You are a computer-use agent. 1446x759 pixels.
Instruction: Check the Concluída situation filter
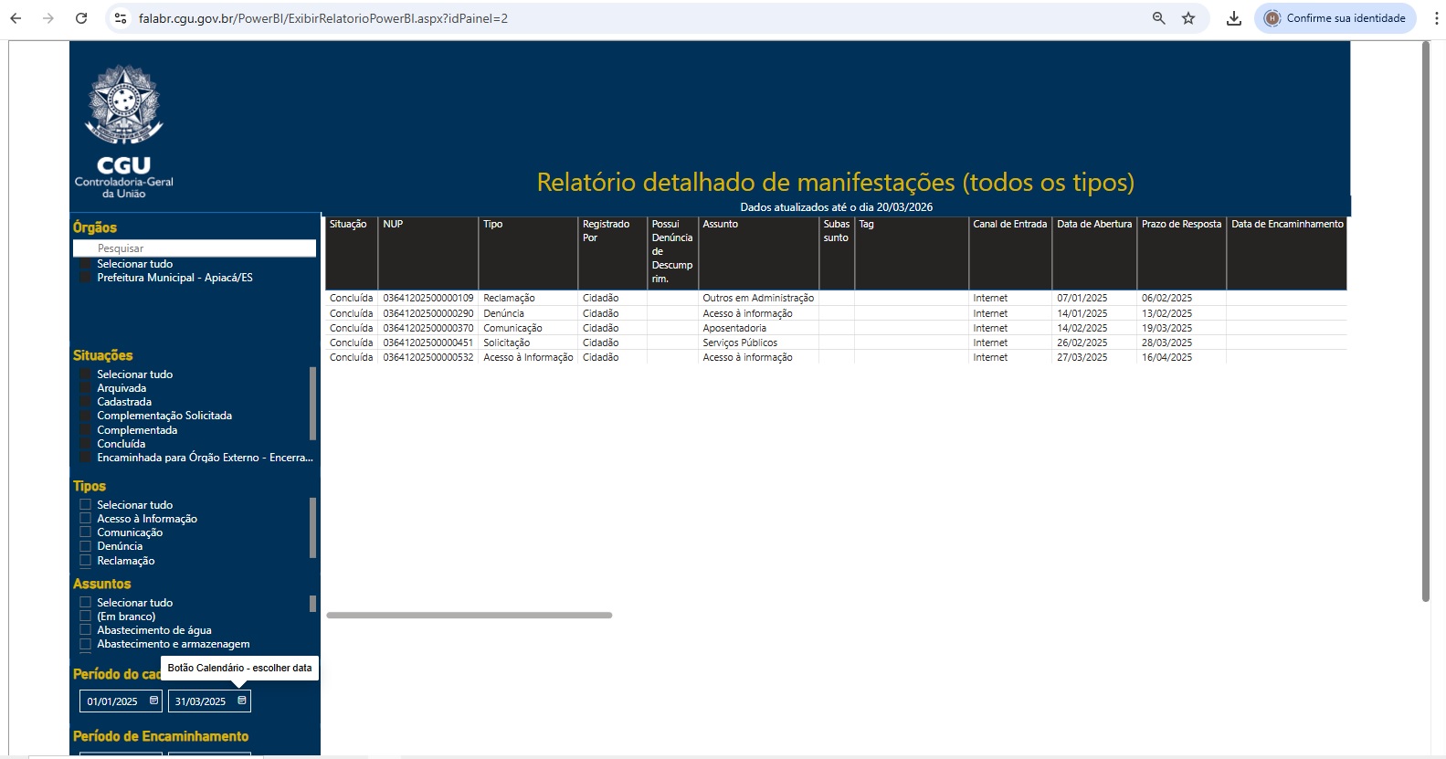pyautogui.click(x=86, y=444)
